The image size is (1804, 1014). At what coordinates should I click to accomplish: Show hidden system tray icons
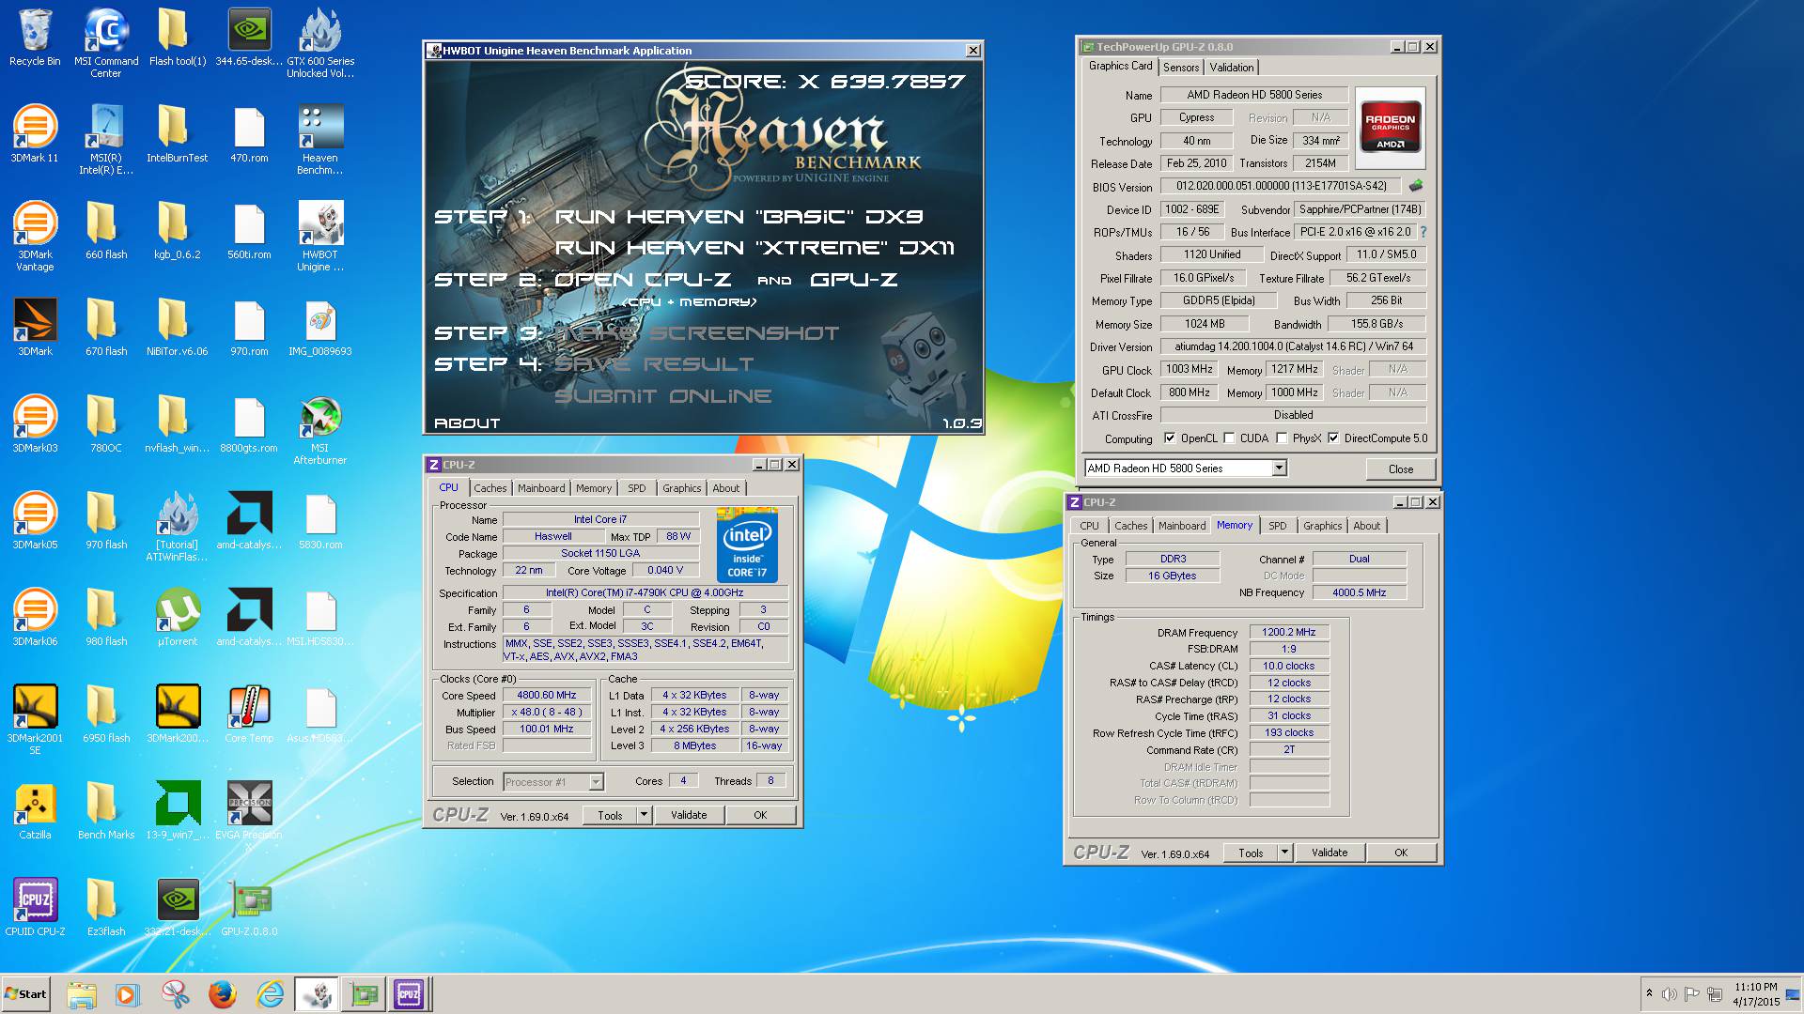pyautogui.click(x=1648, y=993)
